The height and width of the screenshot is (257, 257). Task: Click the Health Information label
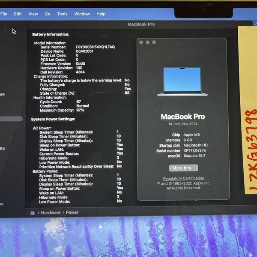point(50,98)
